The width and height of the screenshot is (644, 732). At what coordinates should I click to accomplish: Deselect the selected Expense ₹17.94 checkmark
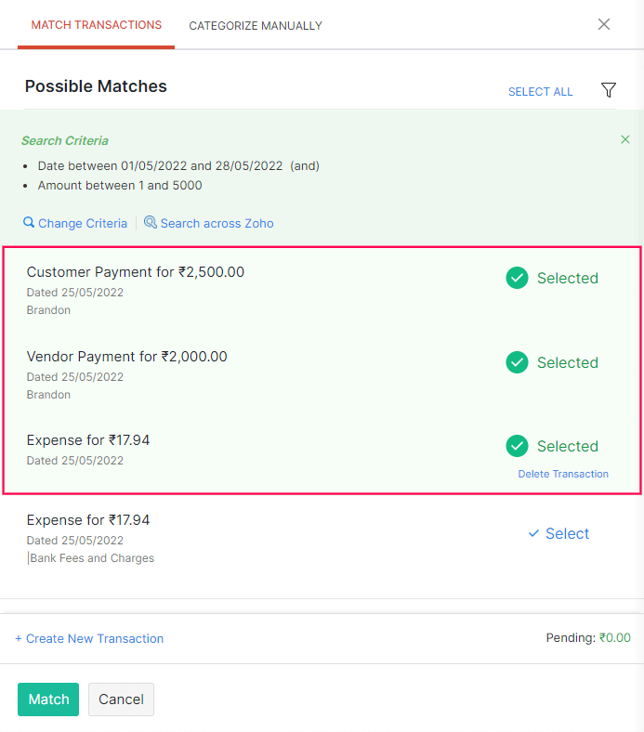tap(517, 446)
